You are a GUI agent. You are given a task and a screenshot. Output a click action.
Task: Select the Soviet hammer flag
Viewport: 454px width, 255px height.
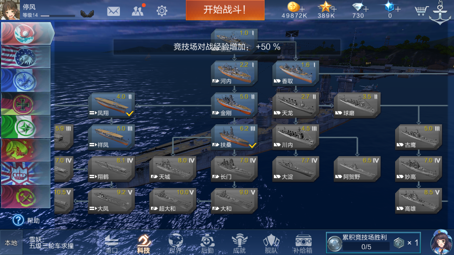coord(26,197)
